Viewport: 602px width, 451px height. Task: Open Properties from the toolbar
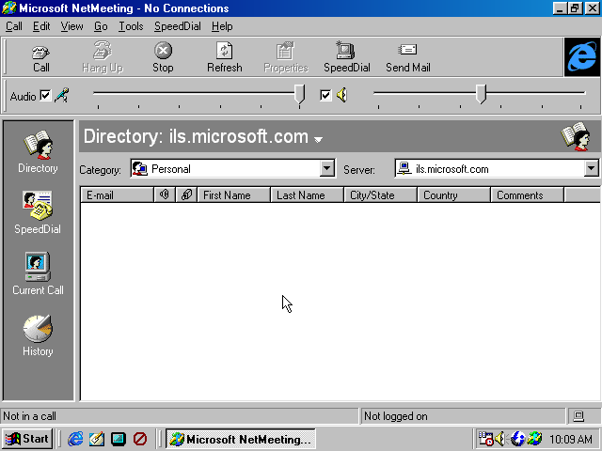(286, 58)
